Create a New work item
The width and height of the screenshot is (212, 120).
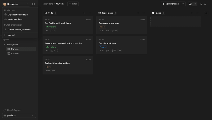pos(171,4)
